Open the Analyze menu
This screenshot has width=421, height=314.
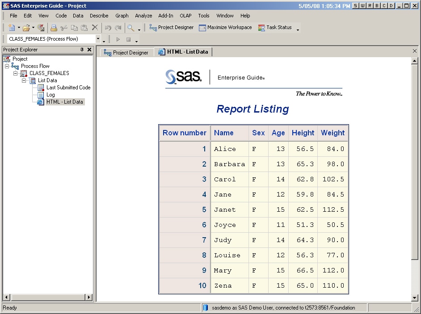(143, 16)
